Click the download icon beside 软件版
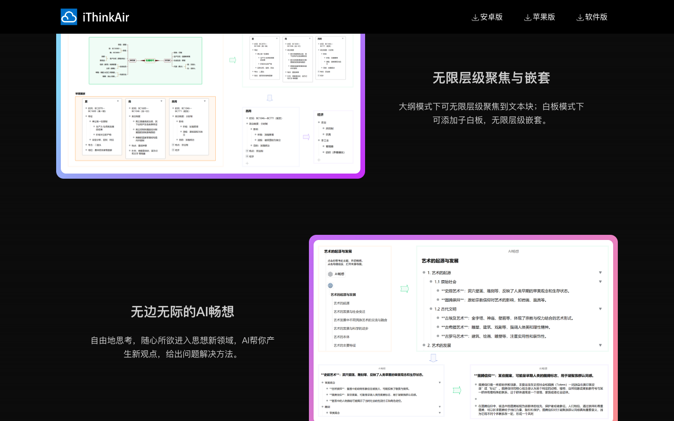Screen dimensions: 674x421 tap(580, 17)
